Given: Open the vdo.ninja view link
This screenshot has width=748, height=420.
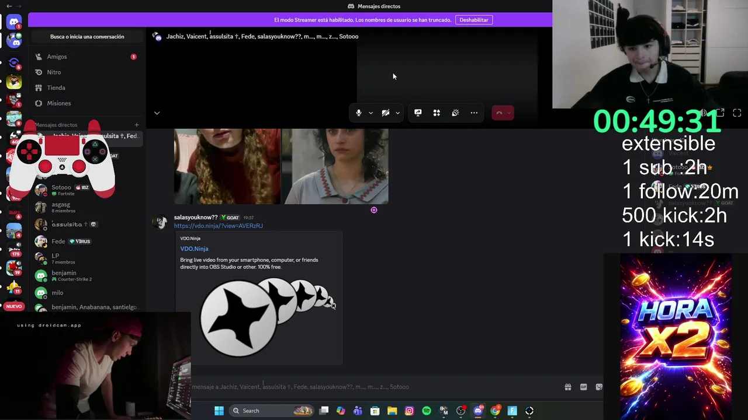Looking at the screenshot, I should tap(218, 226).
